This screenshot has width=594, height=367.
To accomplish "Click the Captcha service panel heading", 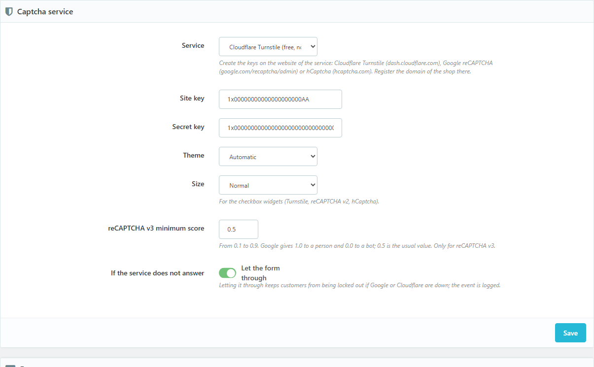I will pyautogui.click(x=45, y=12).
